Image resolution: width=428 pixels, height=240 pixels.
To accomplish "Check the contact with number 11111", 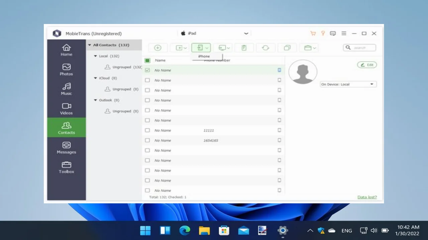I will tap(147, 130).
